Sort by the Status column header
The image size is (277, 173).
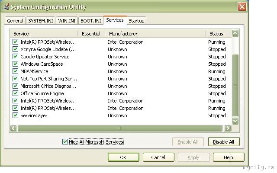(x=219, y=34)
